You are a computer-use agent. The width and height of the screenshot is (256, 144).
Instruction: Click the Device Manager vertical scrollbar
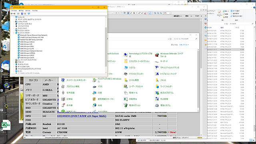(106, 45)
